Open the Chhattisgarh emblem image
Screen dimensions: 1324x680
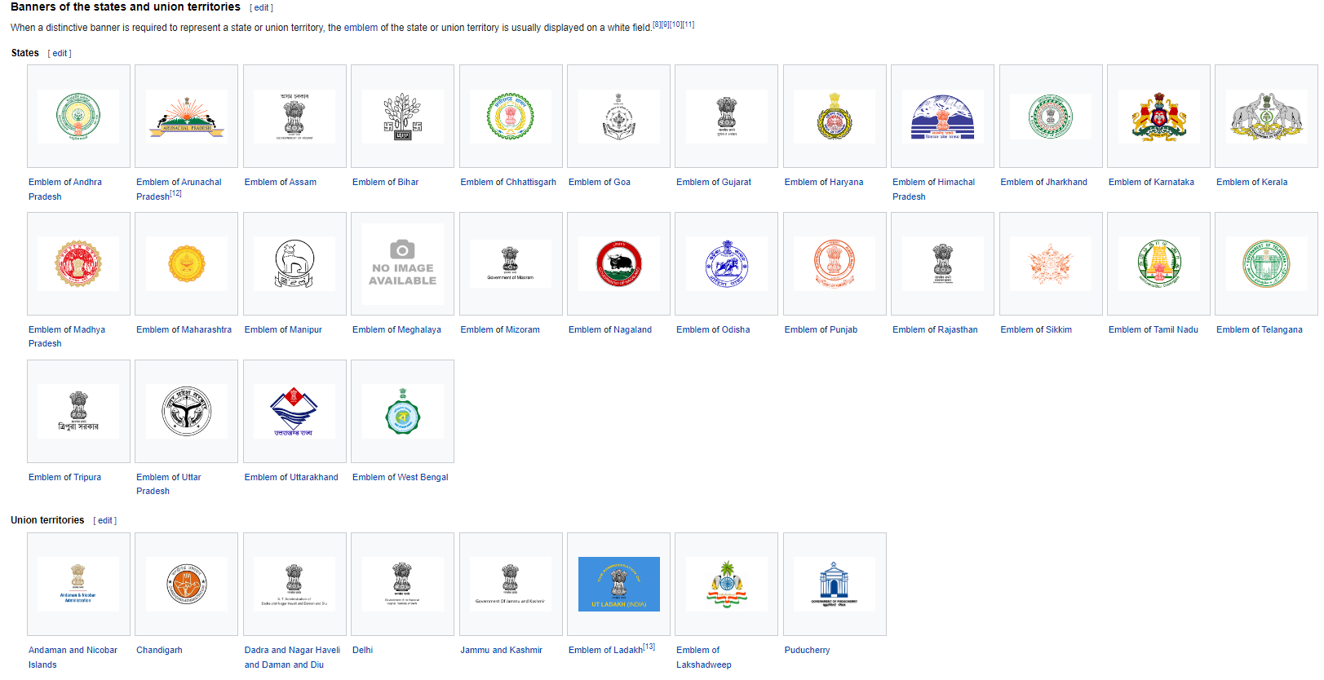[x=511, y=117]
